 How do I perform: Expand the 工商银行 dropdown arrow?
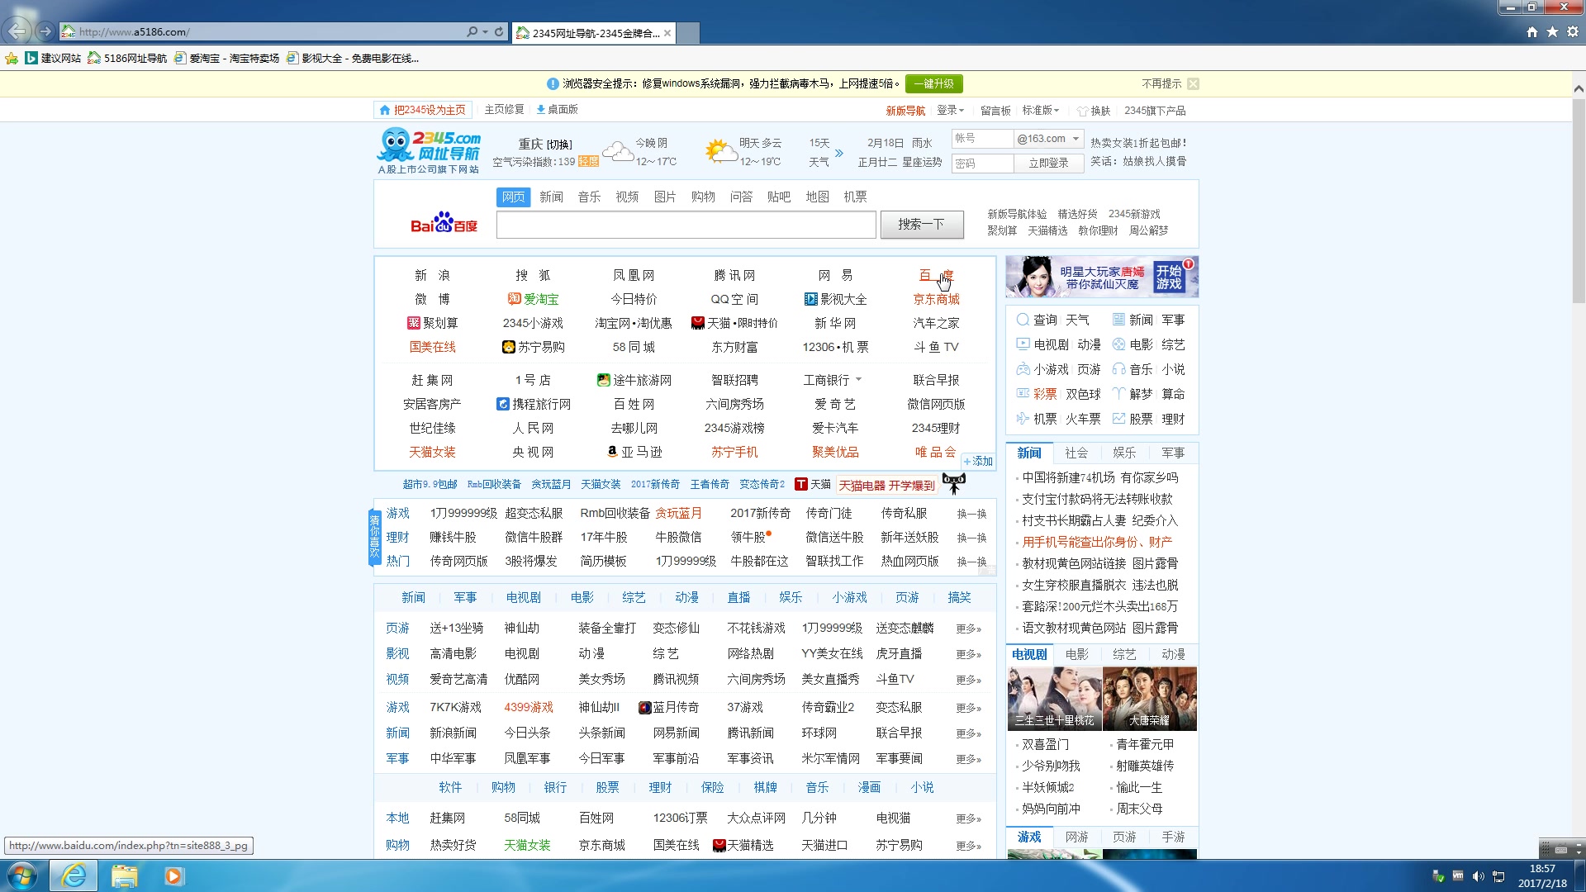point(859,380)
